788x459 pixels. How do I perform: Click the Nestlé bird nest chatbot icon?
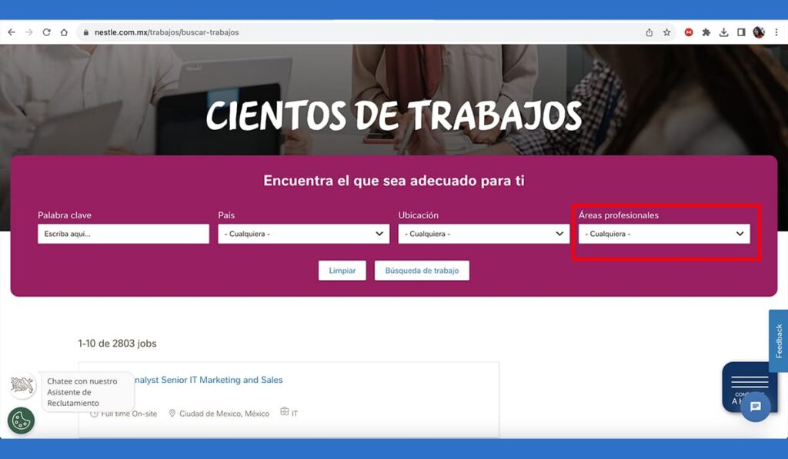22,386
